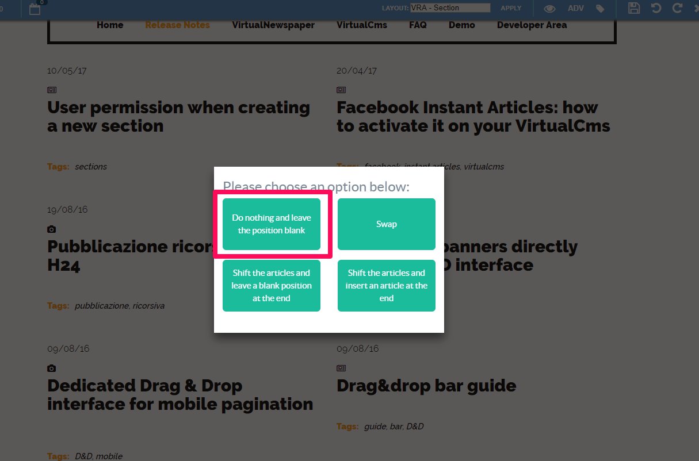This screenshot has height=461, width=699.
Task: Select the Swap option
Action: [x=387, y=224]
